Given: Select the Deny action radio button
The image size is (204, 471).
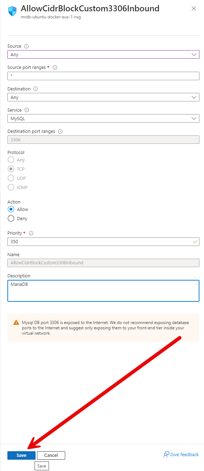Looking at the screenshot, I should [11, 218].
